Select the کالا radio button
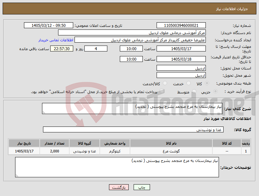The width and height of the screenshot is (259, 196). pyautogui.click(x=207, y=83)
